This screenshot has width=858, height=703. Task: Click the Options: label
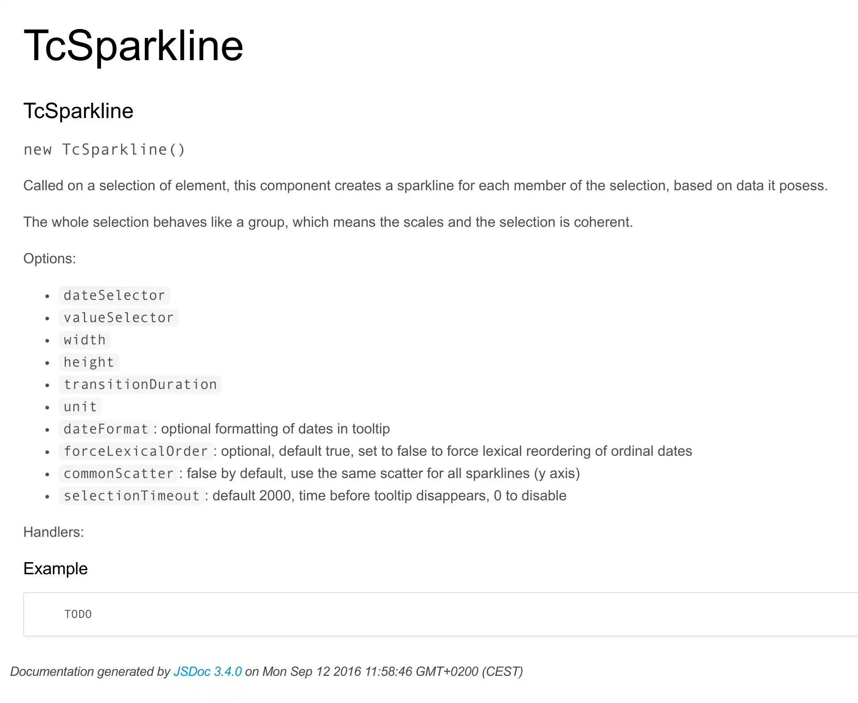49,258
